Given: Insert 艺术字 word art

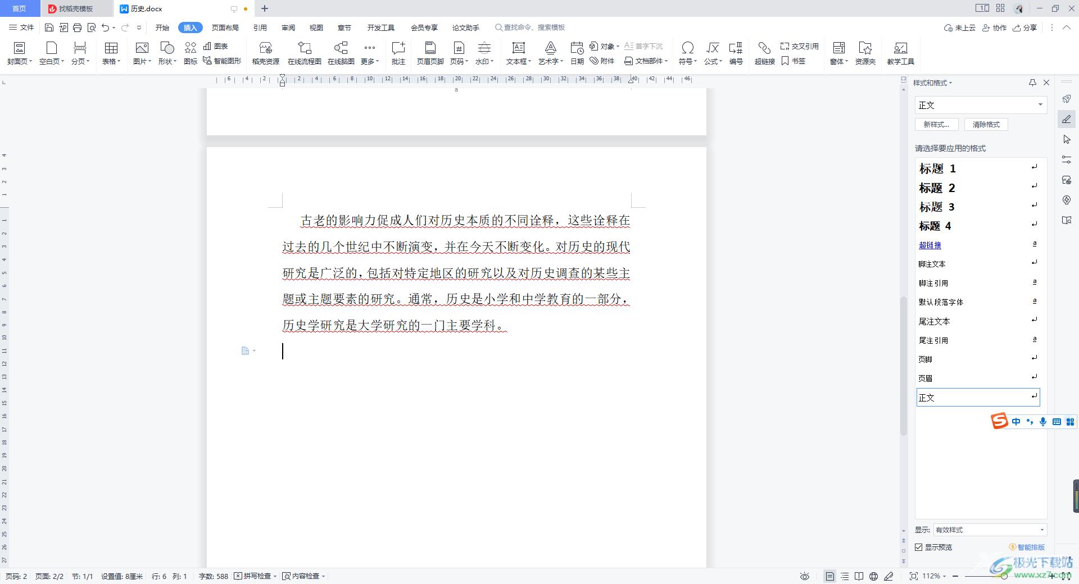Looking at the screenshot, I should click(x=550, y=53).
